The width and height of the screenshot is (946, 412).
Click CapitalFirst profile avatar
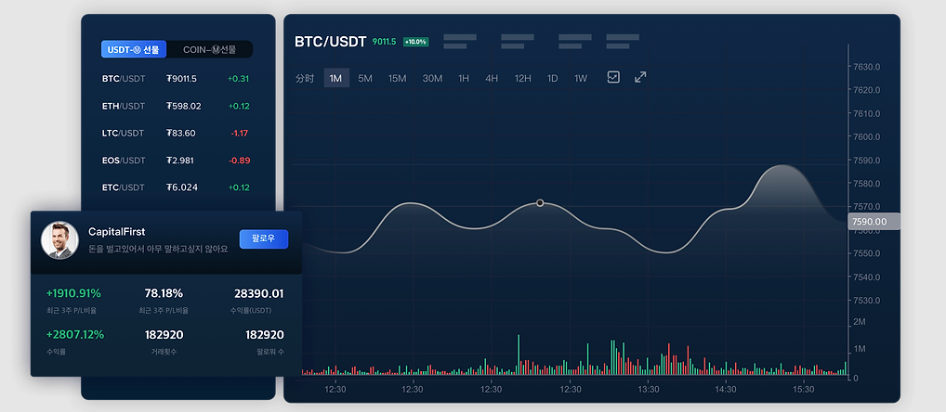pos(59,240)
